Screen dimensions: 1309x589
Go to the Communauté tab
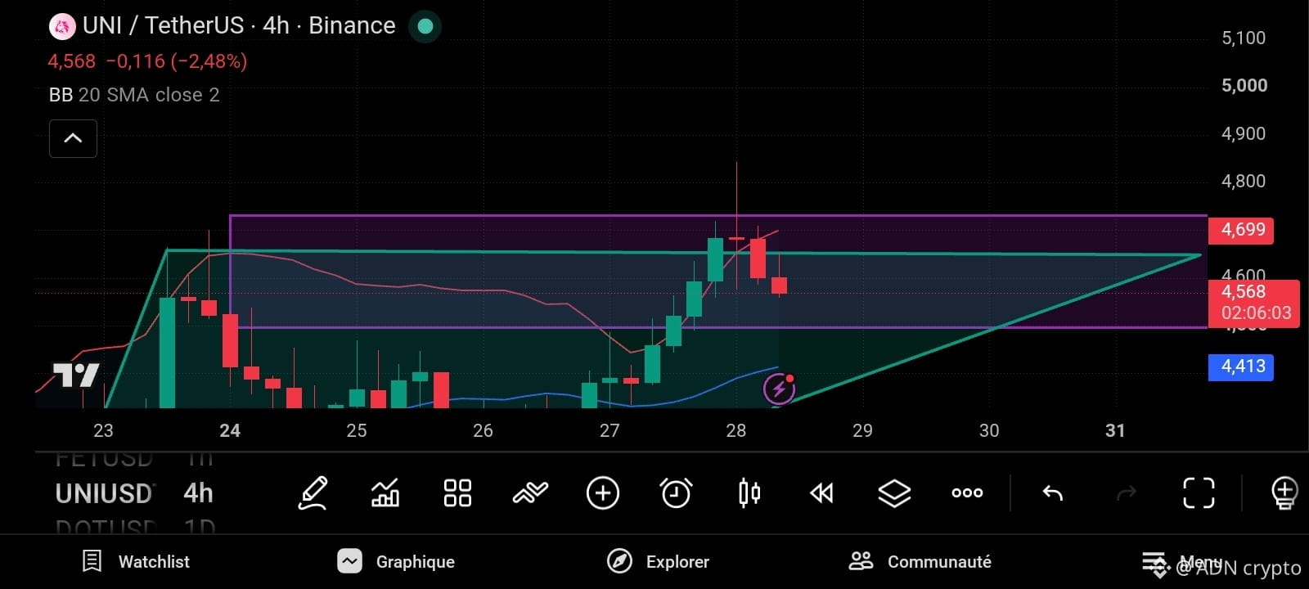[x=920, y=561]
